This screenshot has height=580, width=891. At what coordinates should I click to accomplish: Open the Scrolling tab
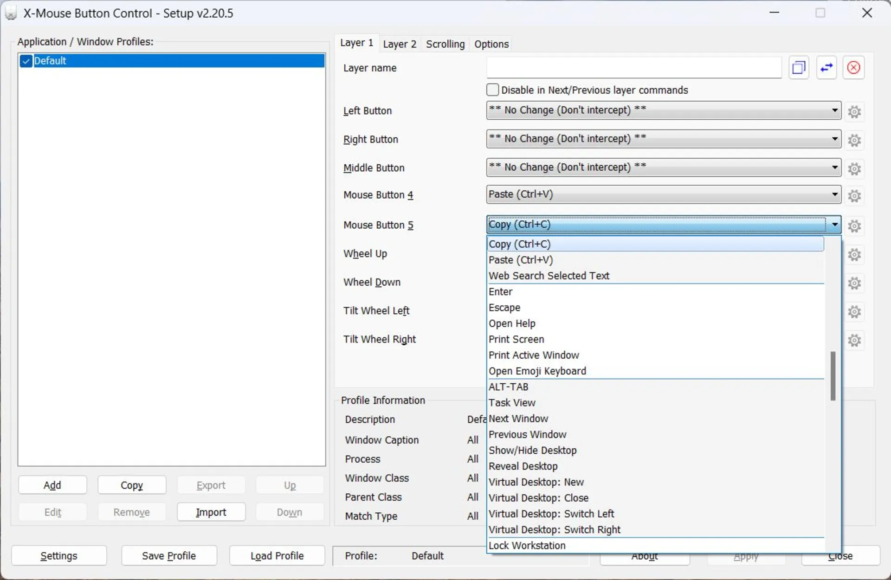[445, 44]
